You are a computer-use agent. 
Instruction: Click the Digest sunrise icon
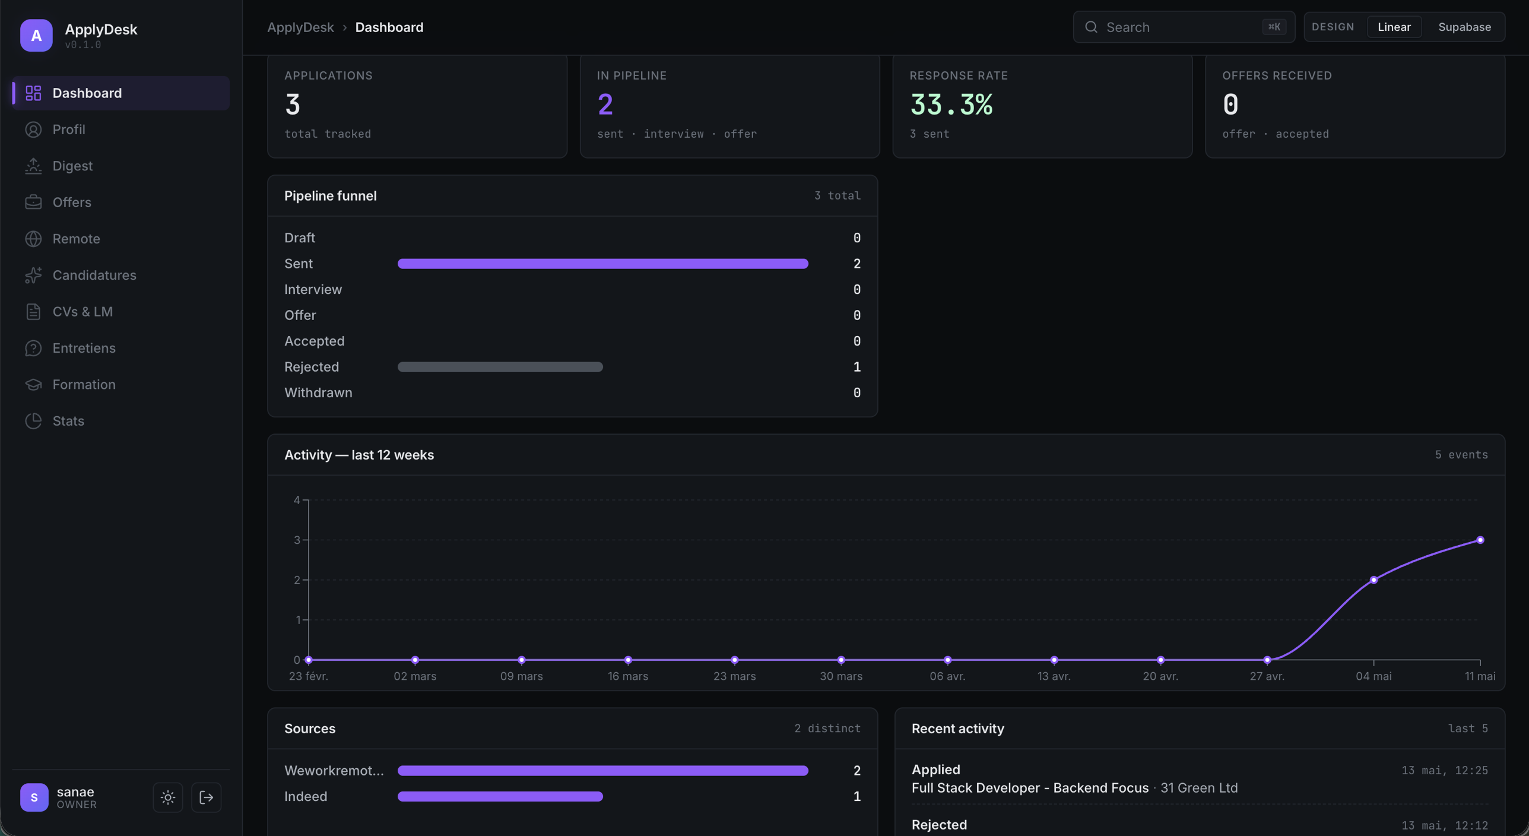pyautogui.click(x=33, y=166)
